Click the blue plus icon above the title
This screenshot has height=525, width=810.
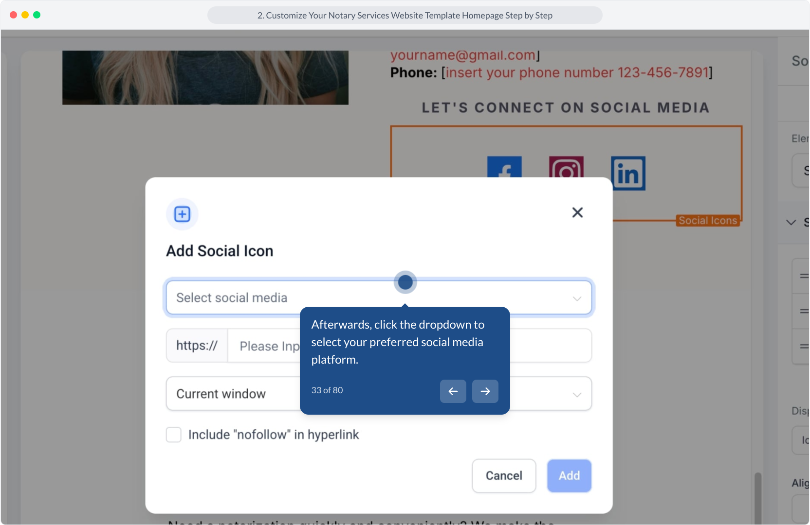[183, 214]
